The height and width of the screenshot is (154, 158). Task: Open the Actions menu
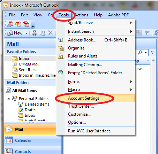pyautogui.click(x=82, y=15)
